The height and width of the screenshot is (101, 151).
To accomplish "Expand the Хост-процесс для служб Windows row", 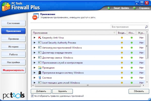I will (34, 83).
